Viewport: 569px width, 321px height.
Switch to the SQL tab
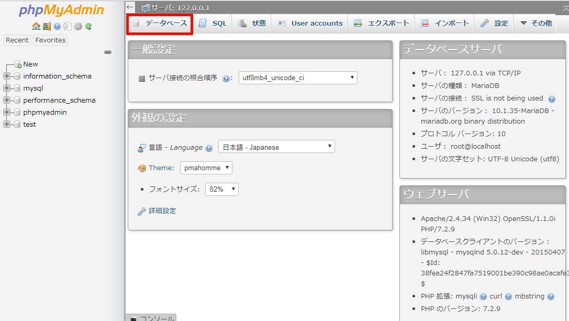click(x=213, y=23)
